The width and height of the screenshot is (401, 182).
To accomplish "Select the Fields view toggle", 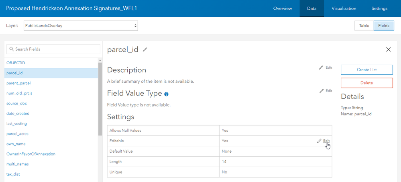I will click(x=384, y=26).
